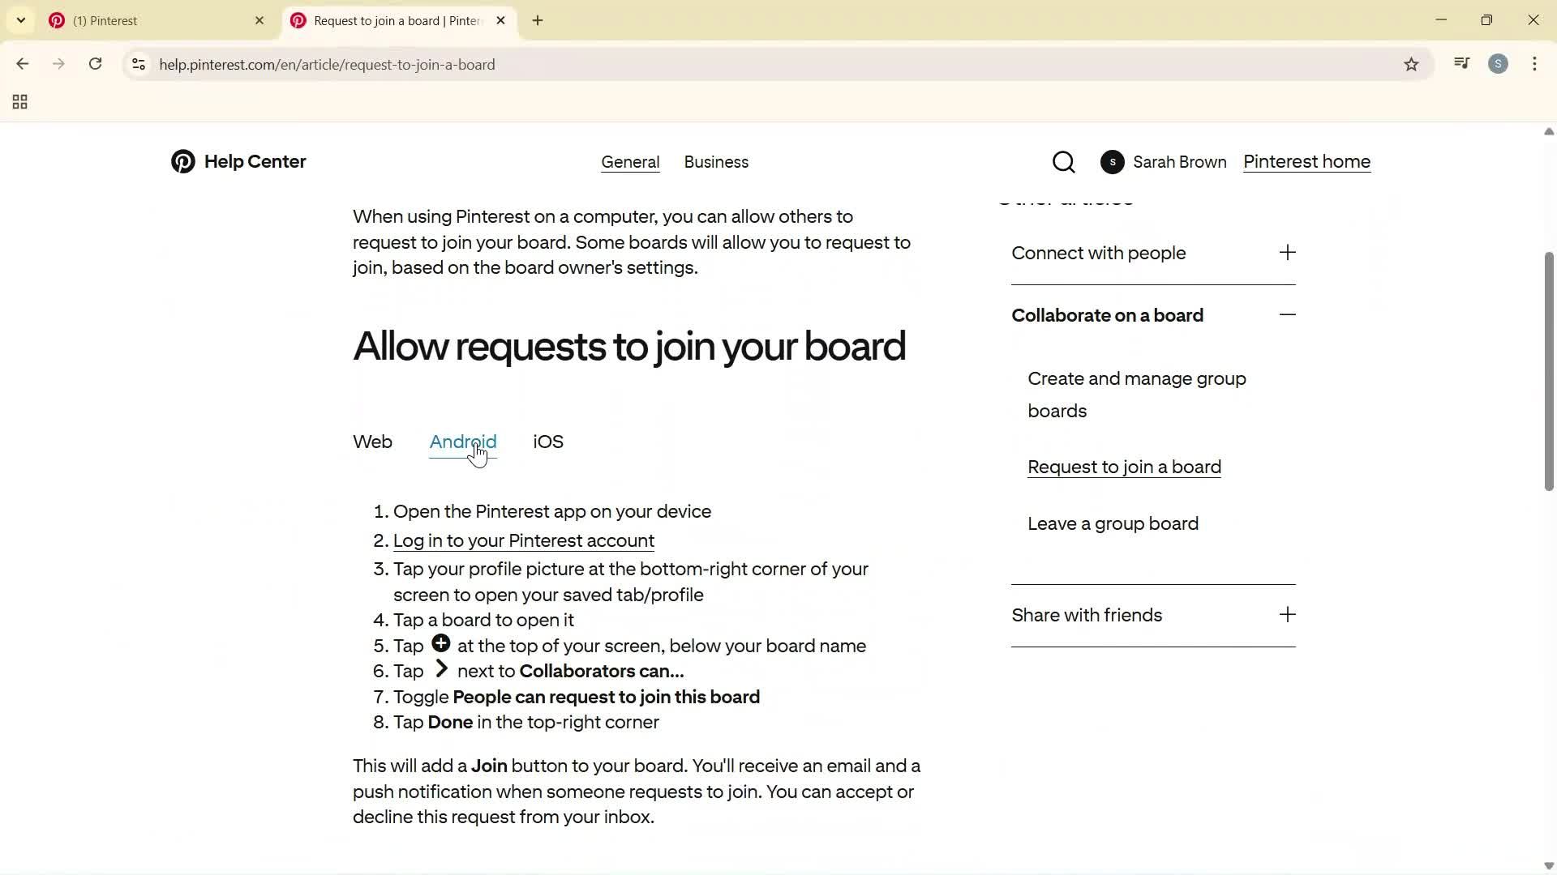Select the Web instructions tab
Image resolution: width=1557 pixels, height=875 pixels.
pos(372,442)
